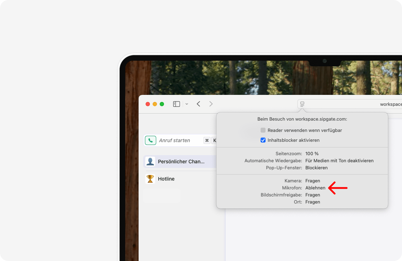Click the 'Automatische Wiedergabe:' label
Viewport: 402px width, 261px height.
(x=273, y=161)
